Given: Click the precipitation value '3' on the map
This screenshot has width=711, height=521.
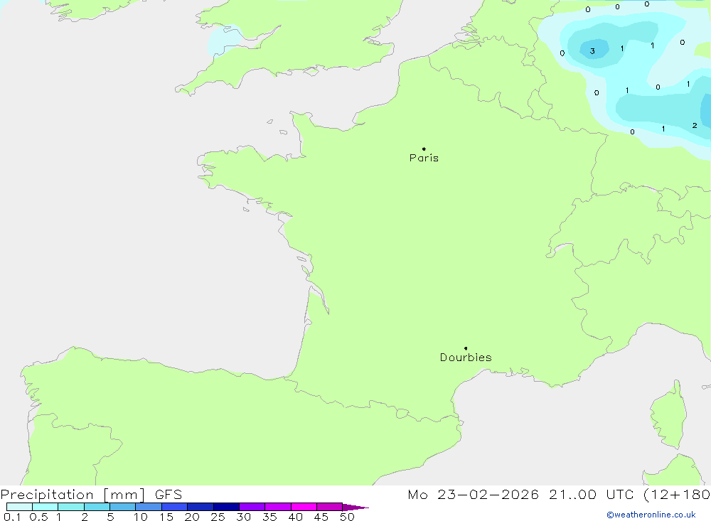Looking at the screenshot, I should (592, 51).
